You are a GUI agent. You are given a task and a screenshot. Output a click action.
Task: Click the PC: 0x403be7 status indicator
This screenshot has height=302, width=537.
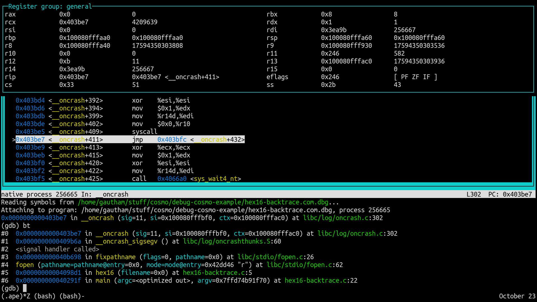tap(510, 194)
